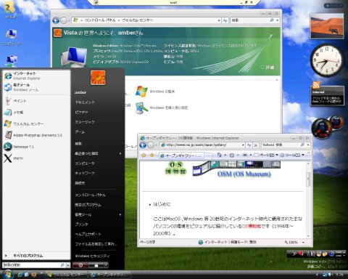
Task: Click refresh button in Welcome Center address bar
Action: pyautogui.click(x=225, y=20)
